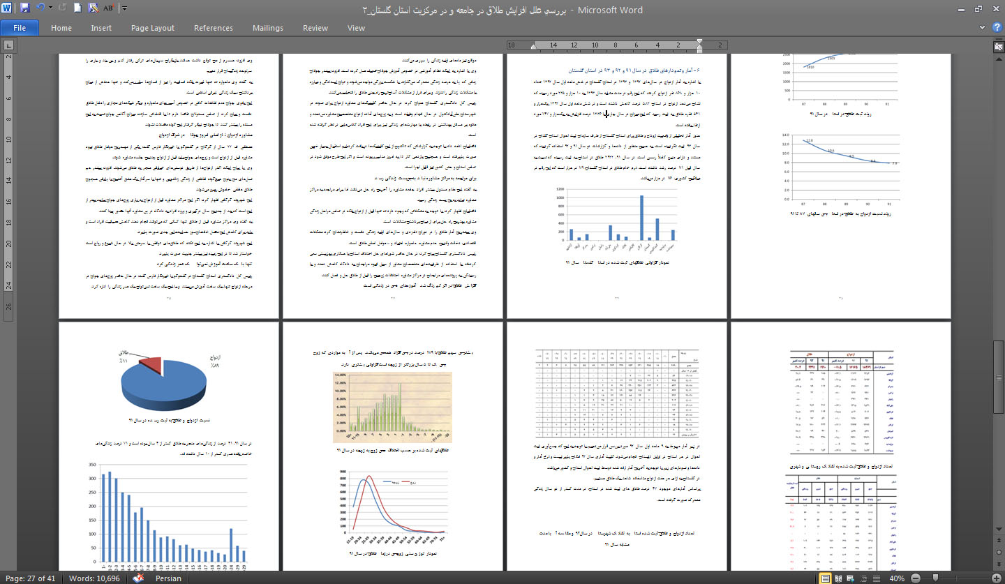Open the Page Layout tab
The width and height of the screenshot is (1005, 584).
pos(152,28)
